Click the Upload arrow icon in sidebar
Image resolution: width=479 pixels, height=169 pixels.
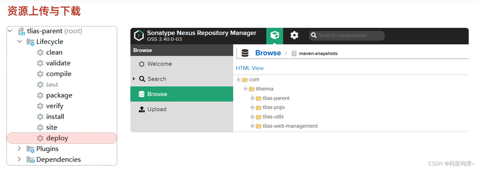(142, 109)
